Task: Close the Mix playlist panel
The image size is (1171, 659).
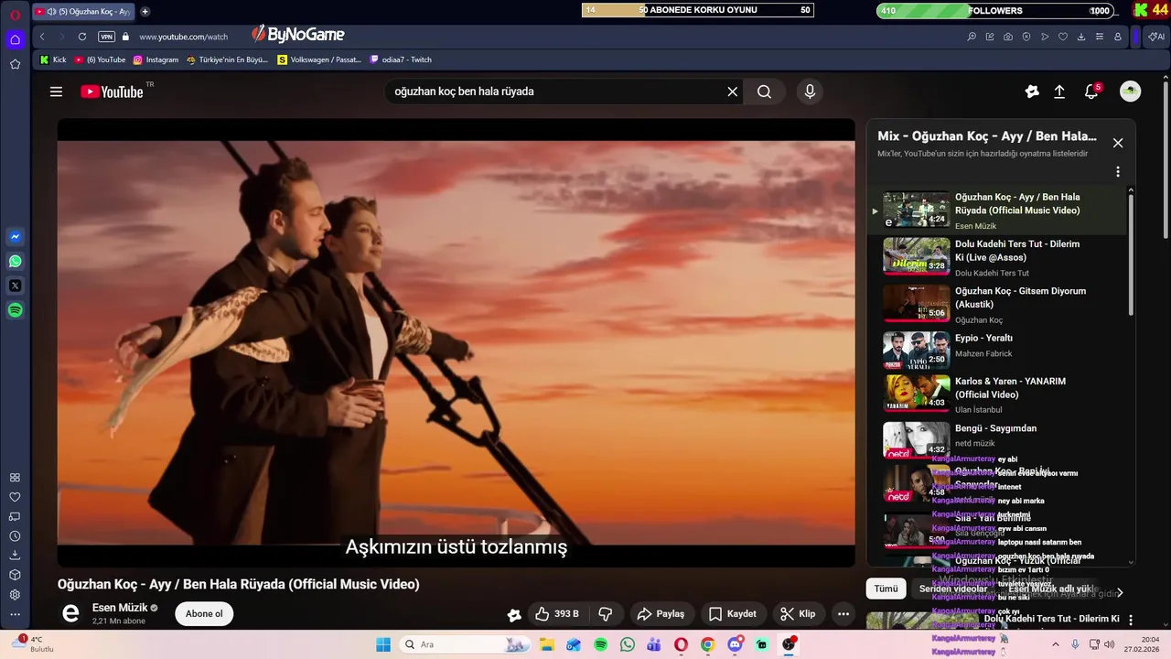Action: pyautogui.click(x=1118, y=143)
